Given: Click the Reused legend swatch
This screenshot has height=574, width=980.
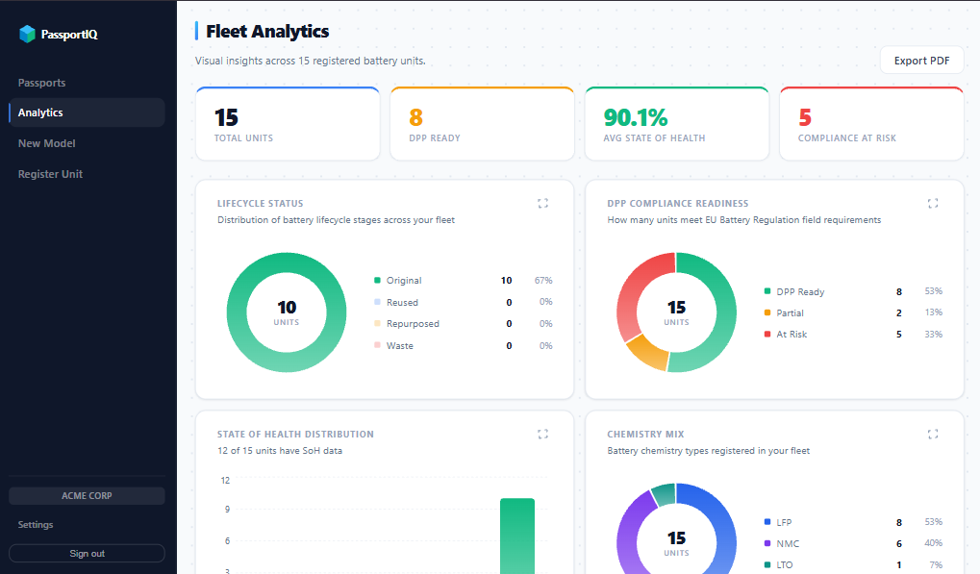Looking at the screenshot, I should point(377,302).
